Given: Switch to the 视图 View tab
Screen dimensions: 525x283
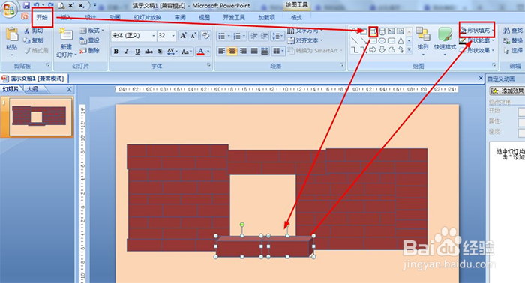Looking at the screenshot, I should point(204,17).
